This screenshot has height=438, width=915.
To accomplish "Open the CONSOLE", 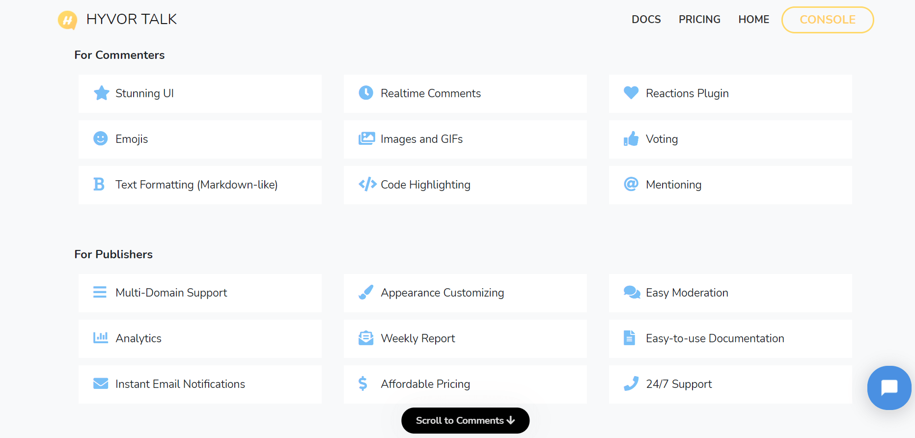I will [x=828, y=20].
